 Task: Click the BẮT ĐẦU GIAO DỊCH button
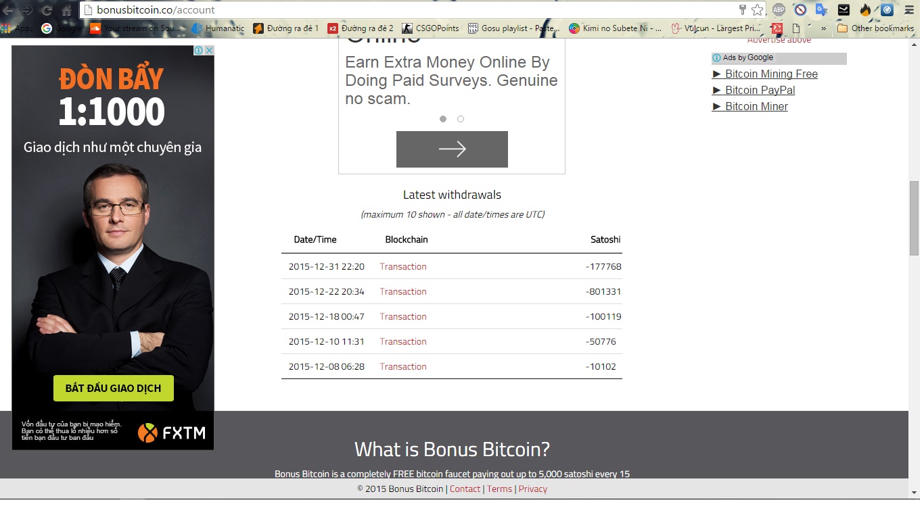point(114,389)
